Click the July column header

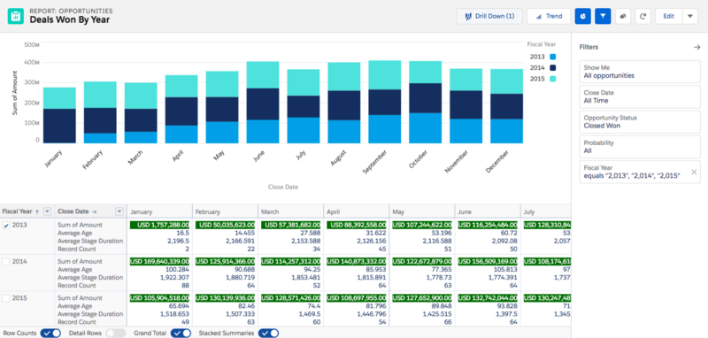pos(545,211)
